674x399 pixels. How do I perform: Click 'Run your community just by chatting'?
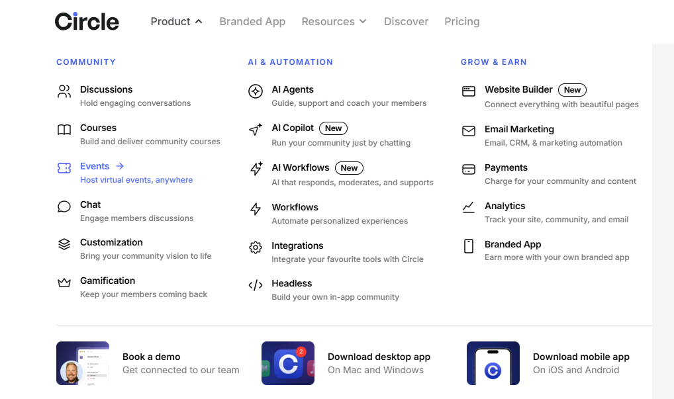[x=341, y=142]
